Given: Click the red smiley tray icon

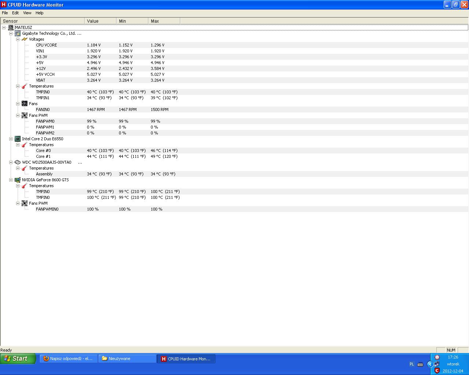Looking at the screenshot, I should click(437, 357).
